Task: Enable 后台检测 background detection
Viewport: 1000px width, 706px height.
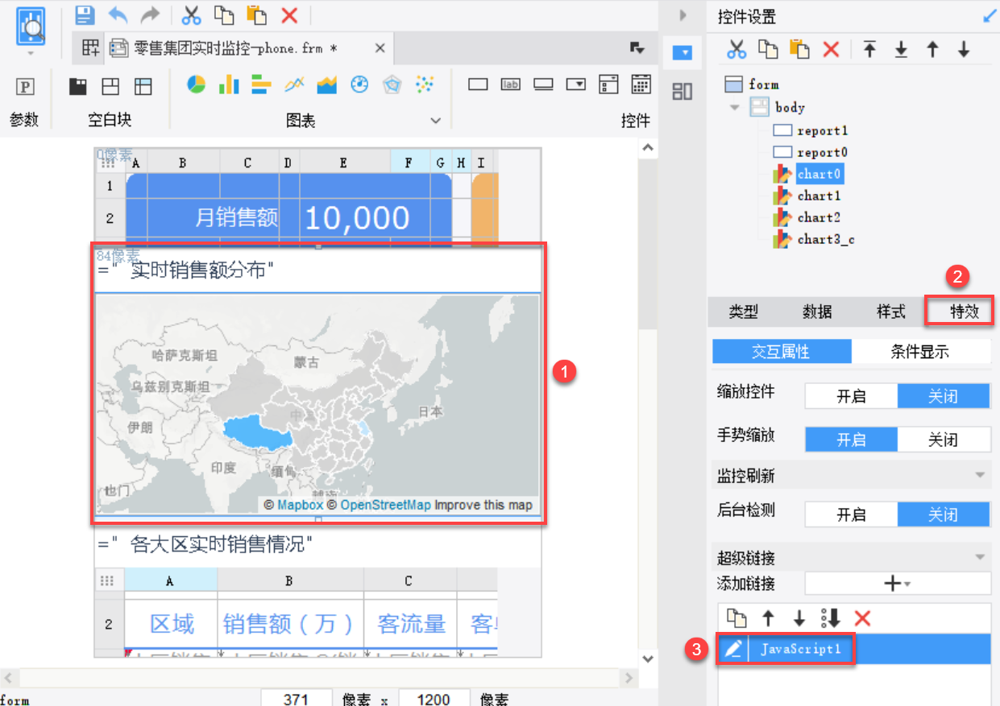Action: point(851,515)
